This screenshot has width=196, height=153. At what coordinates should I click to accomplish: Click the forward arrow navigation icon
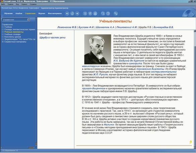pyautogui.click(x=77, y=13)
